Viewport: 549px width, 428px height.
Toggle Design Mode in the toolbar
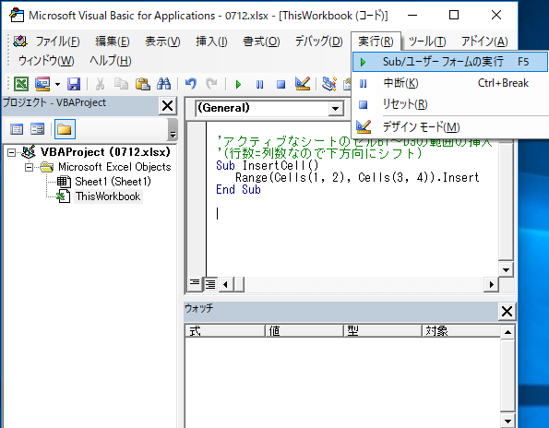click(x=303, y=84)
